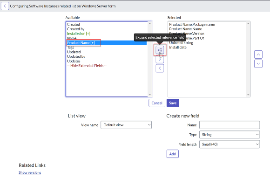Viewport: 270px width, 178px height.
Task: Select Name in Available list
Action: [107, 38]
